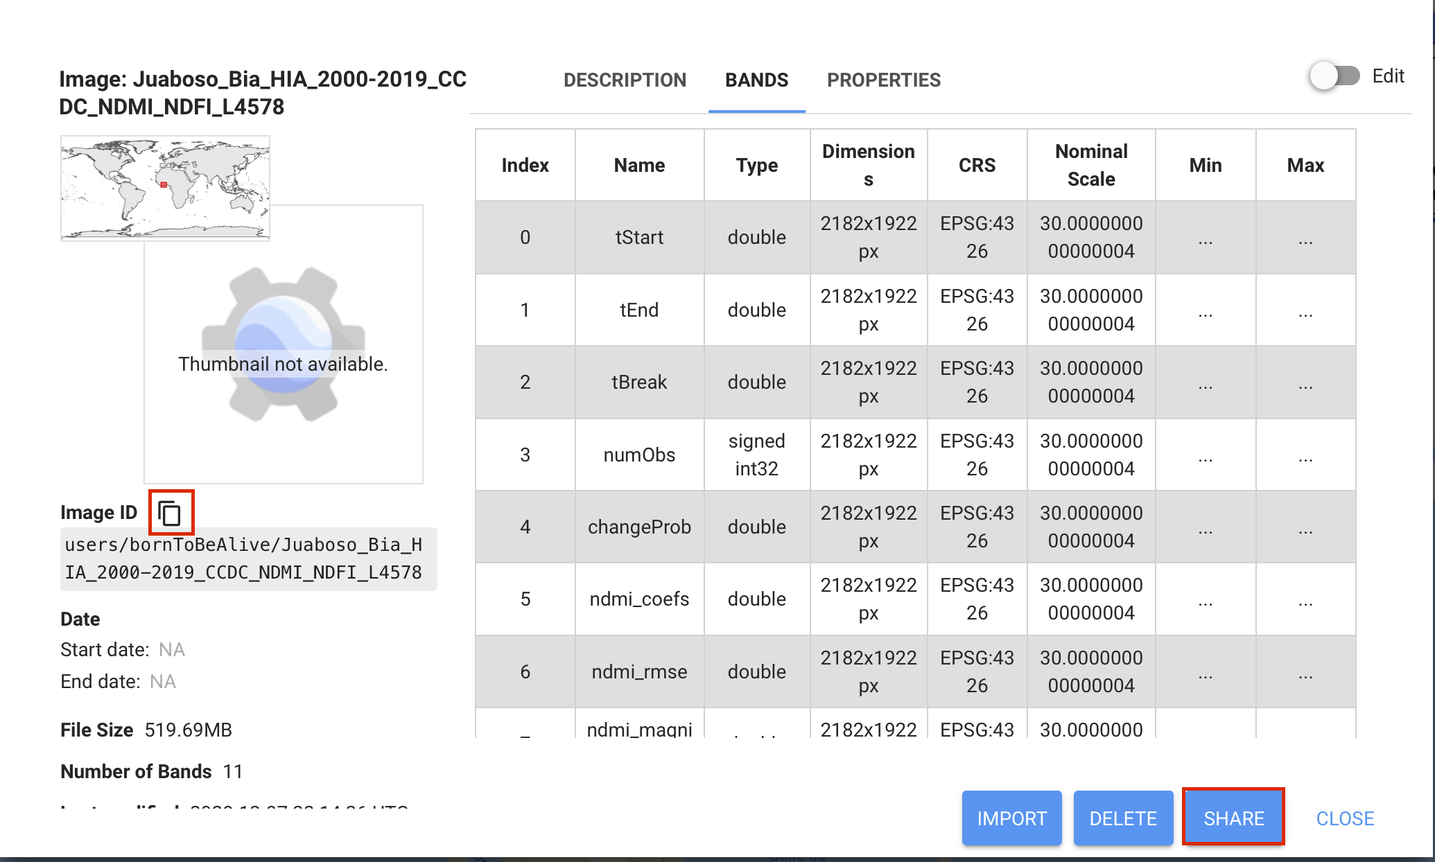Click the world map location thumbnail
The image size is (1435, 862).
(165, 188)
